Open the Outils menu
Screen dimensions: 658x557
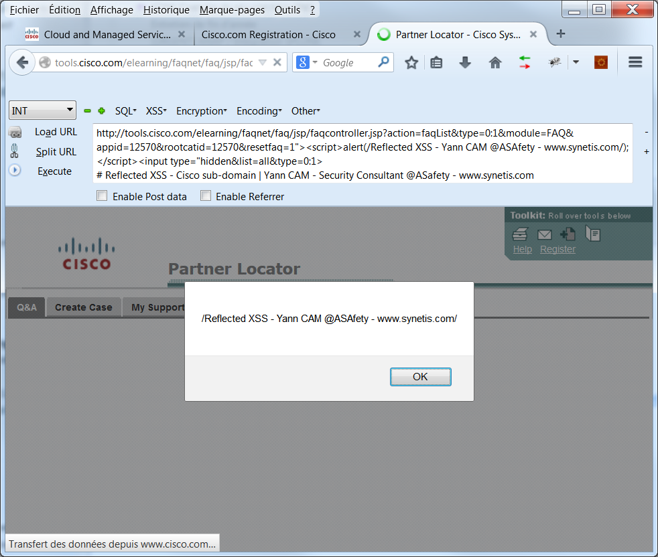[x=287, y=9]
